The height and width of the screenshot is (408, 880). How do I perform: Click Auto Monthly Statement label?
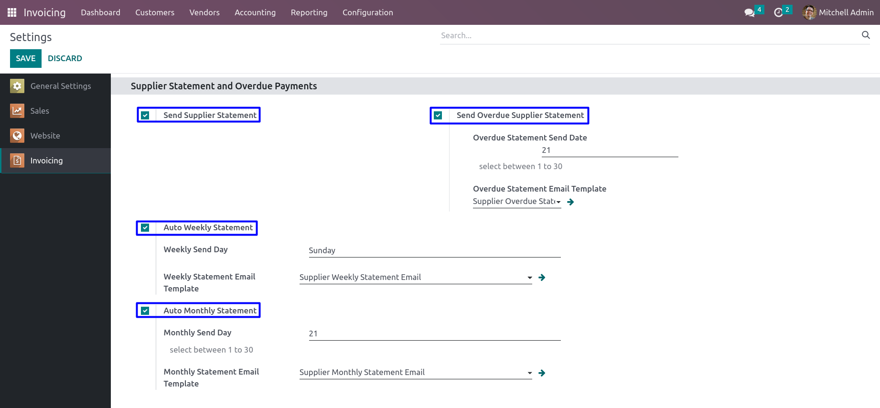pos(210,311)
